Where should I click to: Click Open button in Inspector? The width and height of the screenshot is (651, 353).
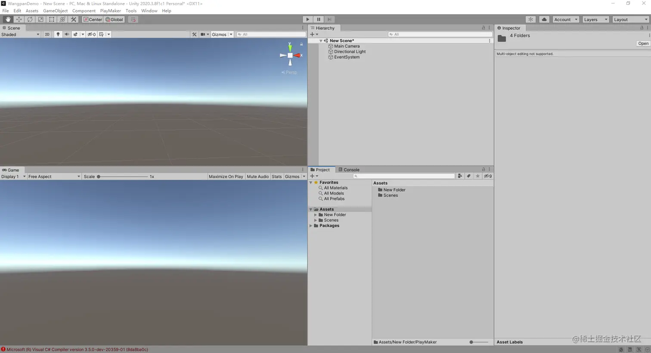pos(643,43)
